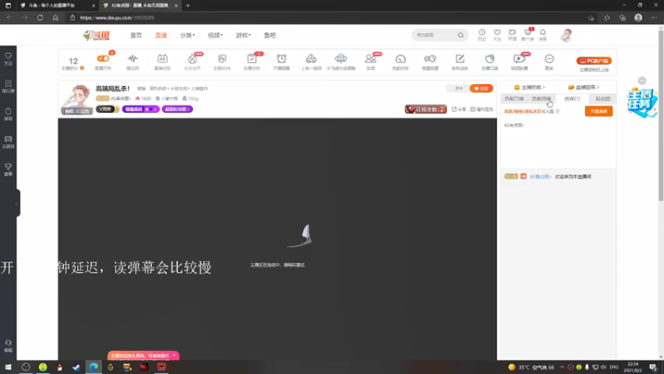
Task: Go to 首页 home menu
Action: pos(136,35)
